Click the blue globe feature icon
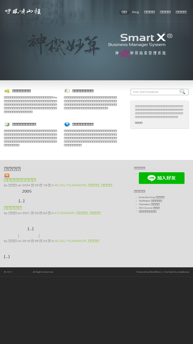Image resolution: width=193 pixels, height=344 pixels. click(67, 124)
